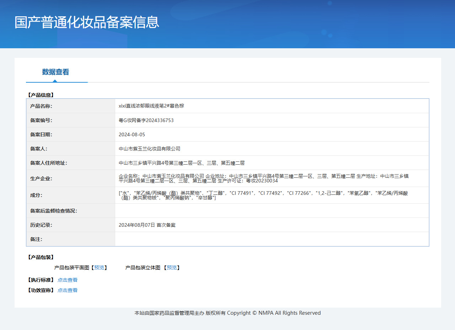This screenshot has height=330, width=455.
Task: Select the 产品名称 row label
Action: 41,106
